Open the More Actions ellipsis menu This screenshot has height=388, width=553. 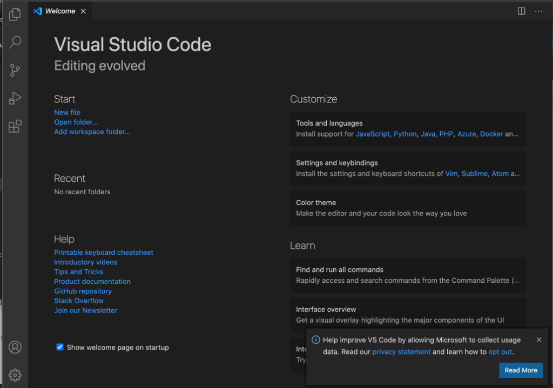(x=538, y=11)
